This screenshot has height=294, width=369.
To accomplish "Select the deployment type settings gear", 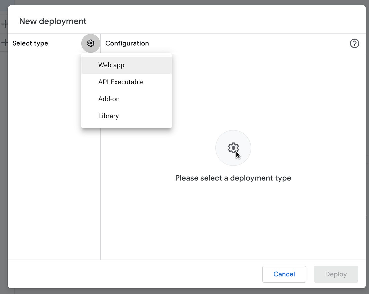I will tap(90, 43).
